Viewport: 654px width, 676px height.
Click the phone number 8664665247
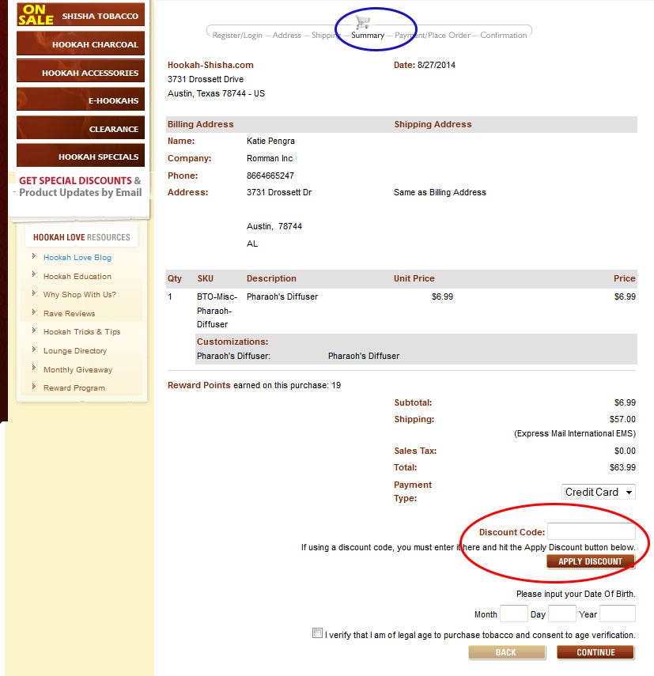(270, 176)
